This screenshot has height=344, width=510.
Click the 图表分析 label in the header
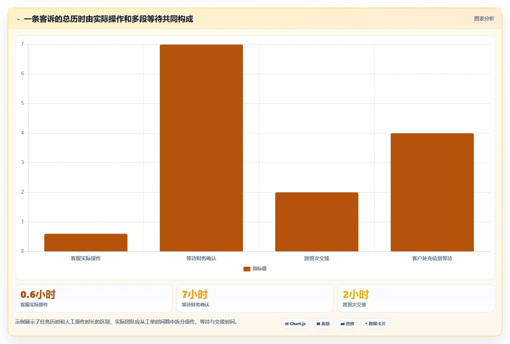(484, 18)
